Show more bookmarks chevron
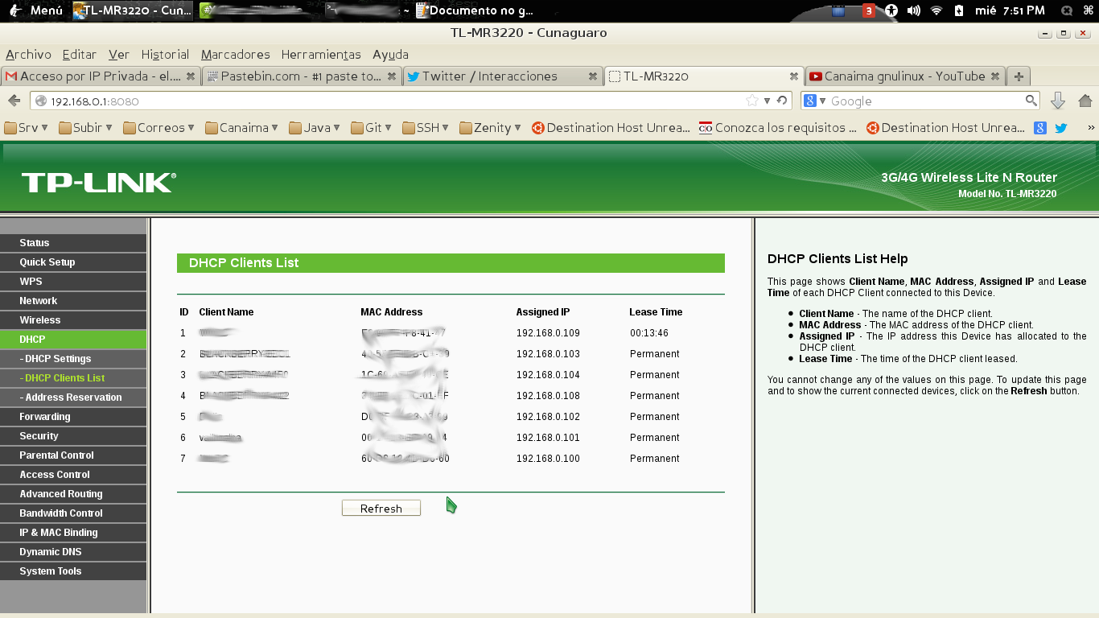The image size is (1099, 618). [x=1091, y=128]
